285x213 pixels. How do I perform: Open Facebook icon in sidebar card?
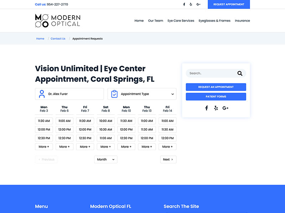click(x=207, y=108)
